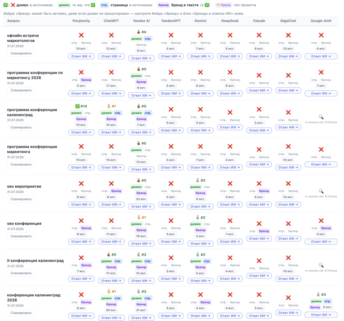
Task: Click the bronze medal #4 under Yandex AI for офлайн встречи
Action: (x=141, y=32)
